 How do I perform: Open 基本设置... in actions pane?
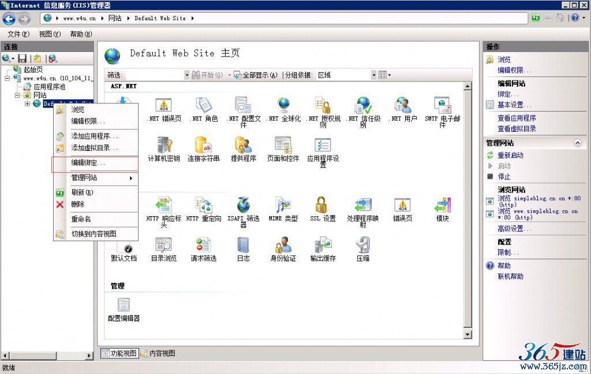514,105
